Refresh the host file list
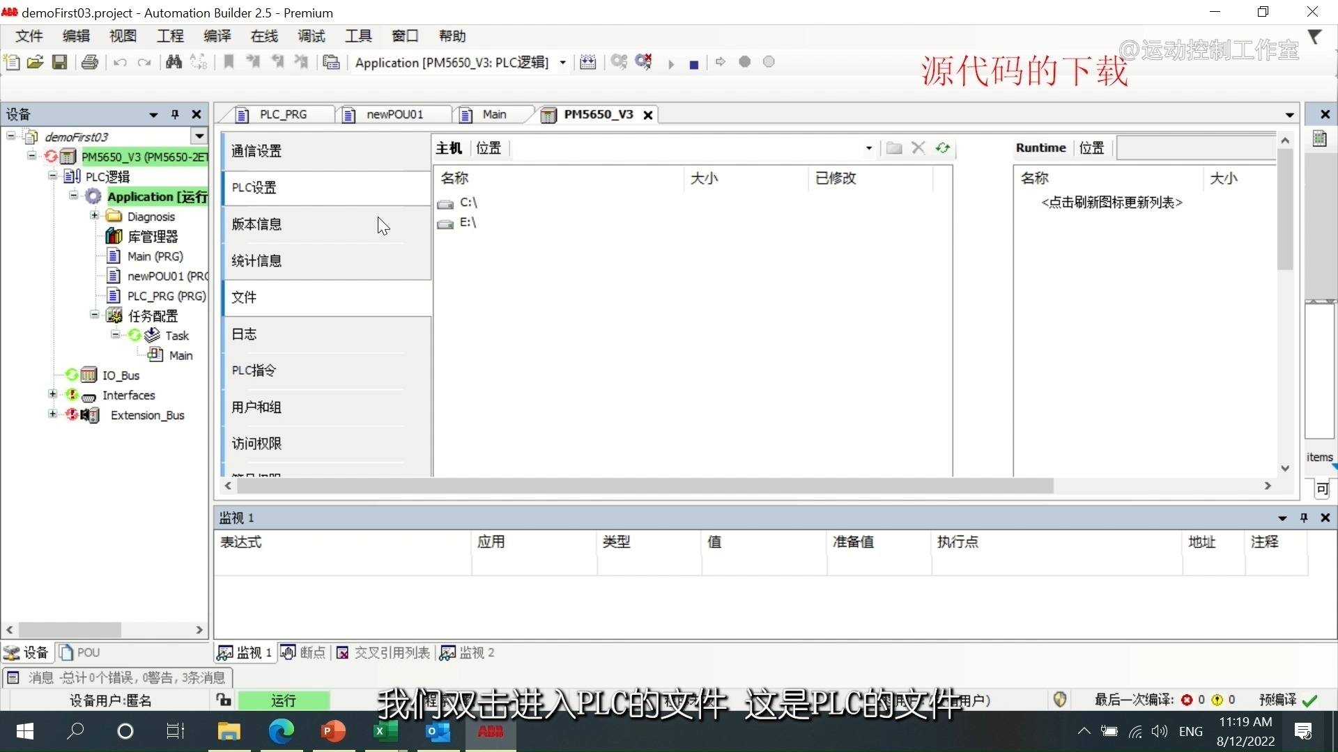 coord(943,148)
